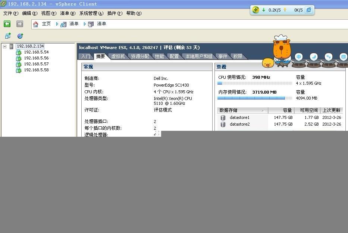Open the 清单(N) menu
Screen dimensions: 348x233
click(68, 13)
